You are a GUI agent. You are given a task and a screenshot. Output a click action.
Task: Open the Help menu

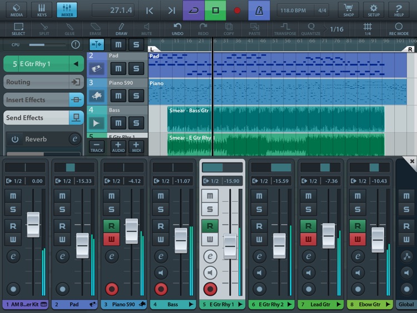[x=399, y=10]
